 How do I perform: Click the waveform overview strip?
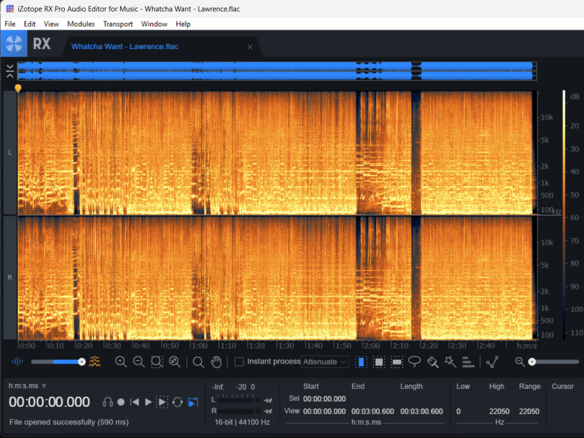[x=277, y=71]
